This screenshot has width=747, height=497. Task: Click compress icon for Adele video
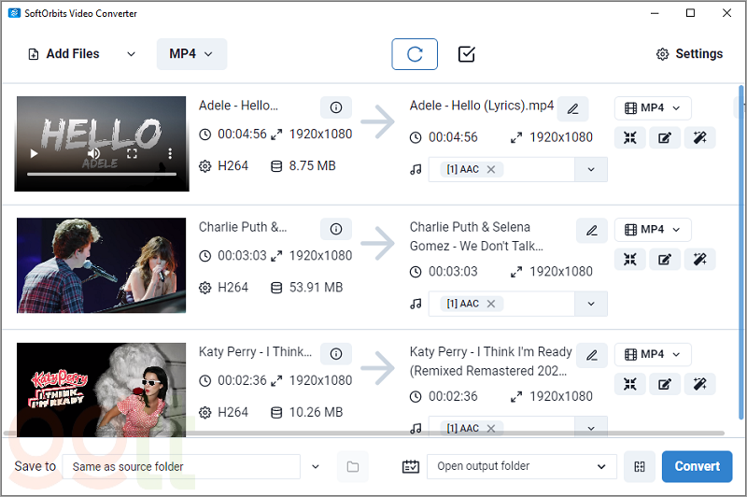pos(630,138)
